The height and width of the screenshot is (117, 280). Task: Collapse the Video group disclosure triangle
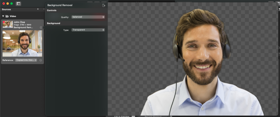point(3,16)
